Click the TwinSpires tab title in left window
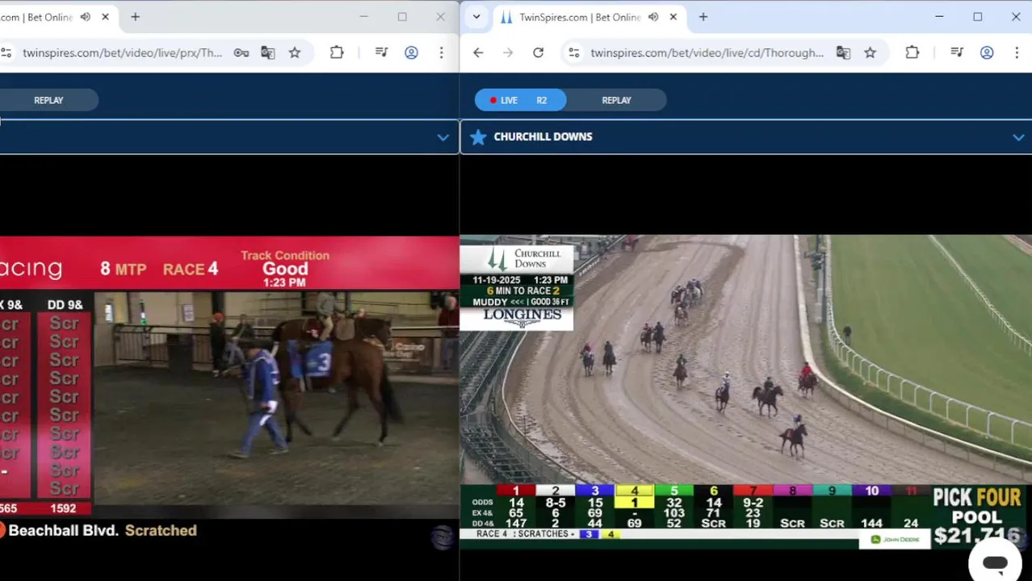 (x=36, y=17)
